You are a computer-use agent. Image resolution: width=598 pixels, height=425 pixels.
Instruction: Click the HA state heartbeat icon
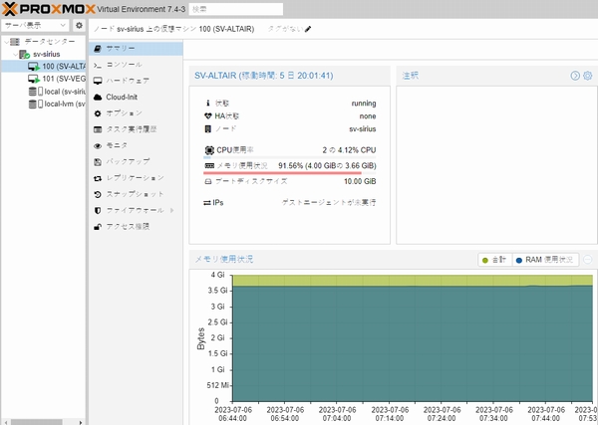pos(208,115)
